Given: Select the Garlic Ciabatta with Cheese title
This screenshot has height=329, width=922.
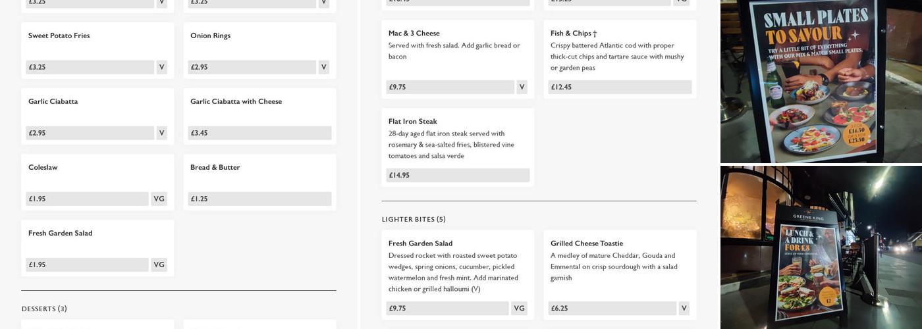Looking at the screenshot, I should [236, 101].
